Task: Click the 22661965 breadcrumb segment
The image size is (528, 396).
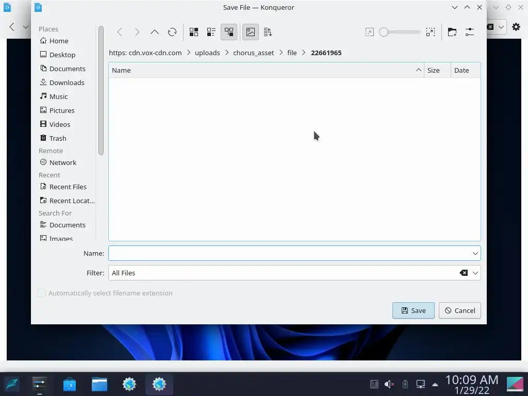Action: tap(326, 53)
